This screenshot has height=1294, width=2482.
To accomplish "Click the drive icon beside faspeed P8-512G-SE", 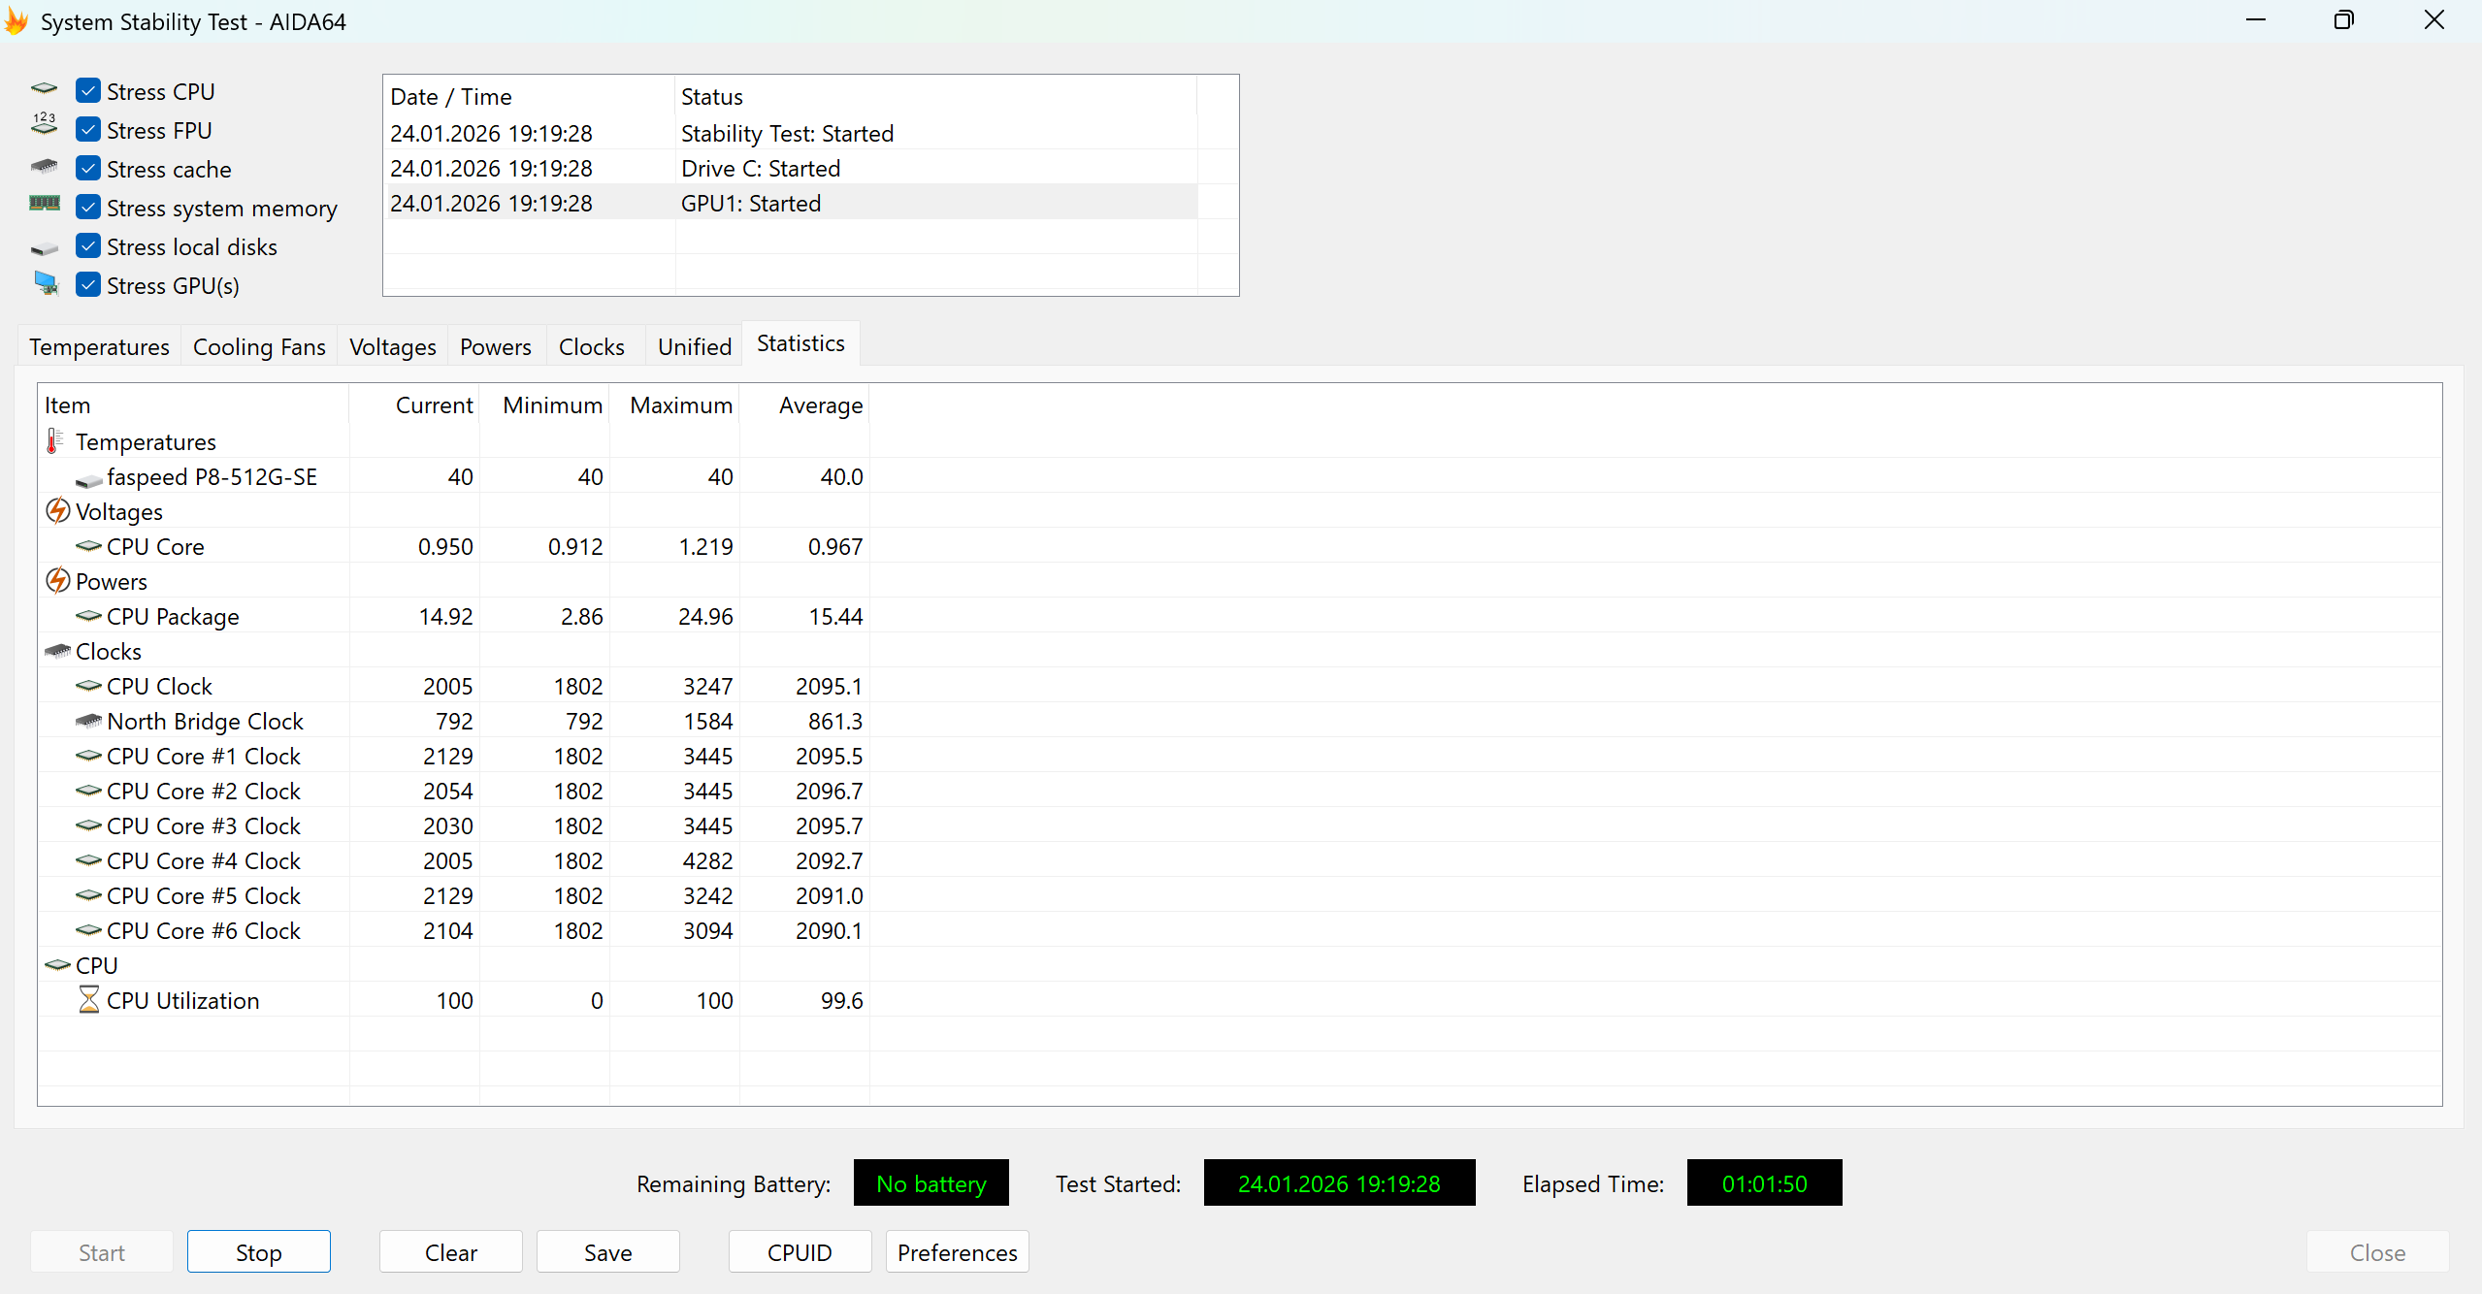I will (88, 478).
